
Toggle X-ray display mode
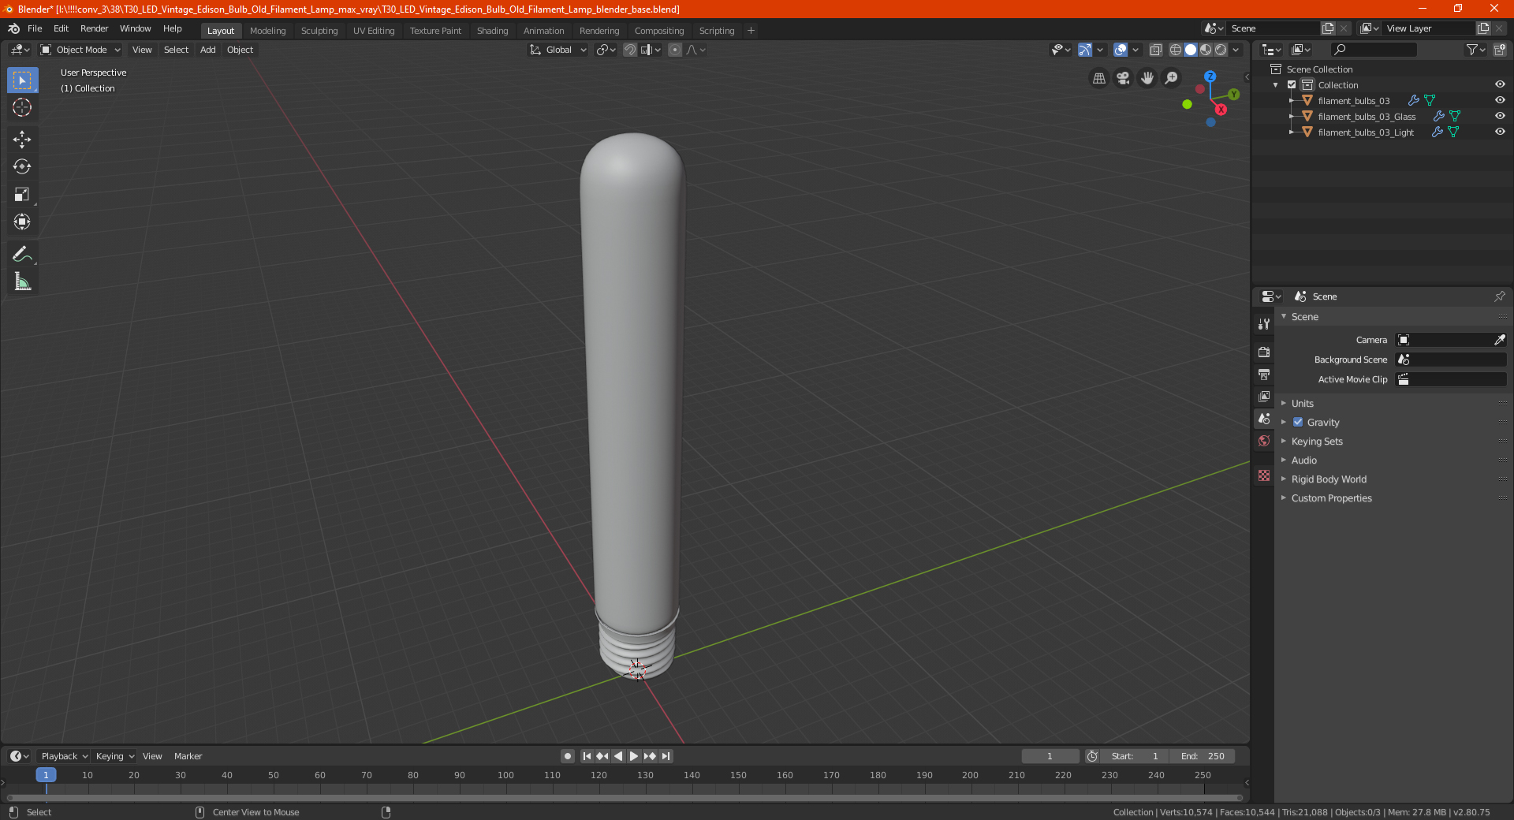click(x=1156, y=50)
